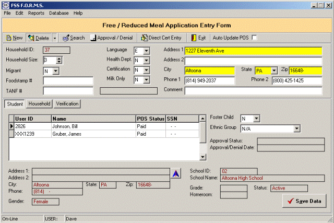Click the Paid status for Johnson, Bill
This screenshot has width=334, height=223.
coord(151,126)
